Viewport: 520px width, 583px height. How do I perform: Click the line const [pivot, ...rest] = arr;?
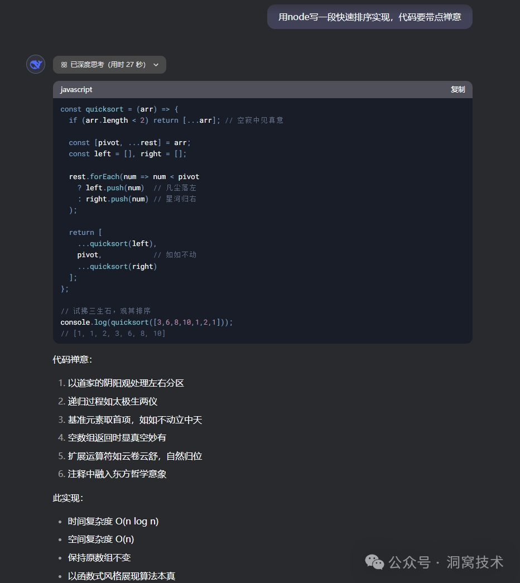pos(129,143)
